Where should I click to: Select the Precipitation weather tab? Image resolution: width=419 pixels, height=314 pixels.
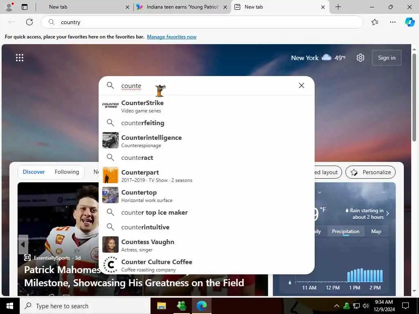(x=345, y=231)
